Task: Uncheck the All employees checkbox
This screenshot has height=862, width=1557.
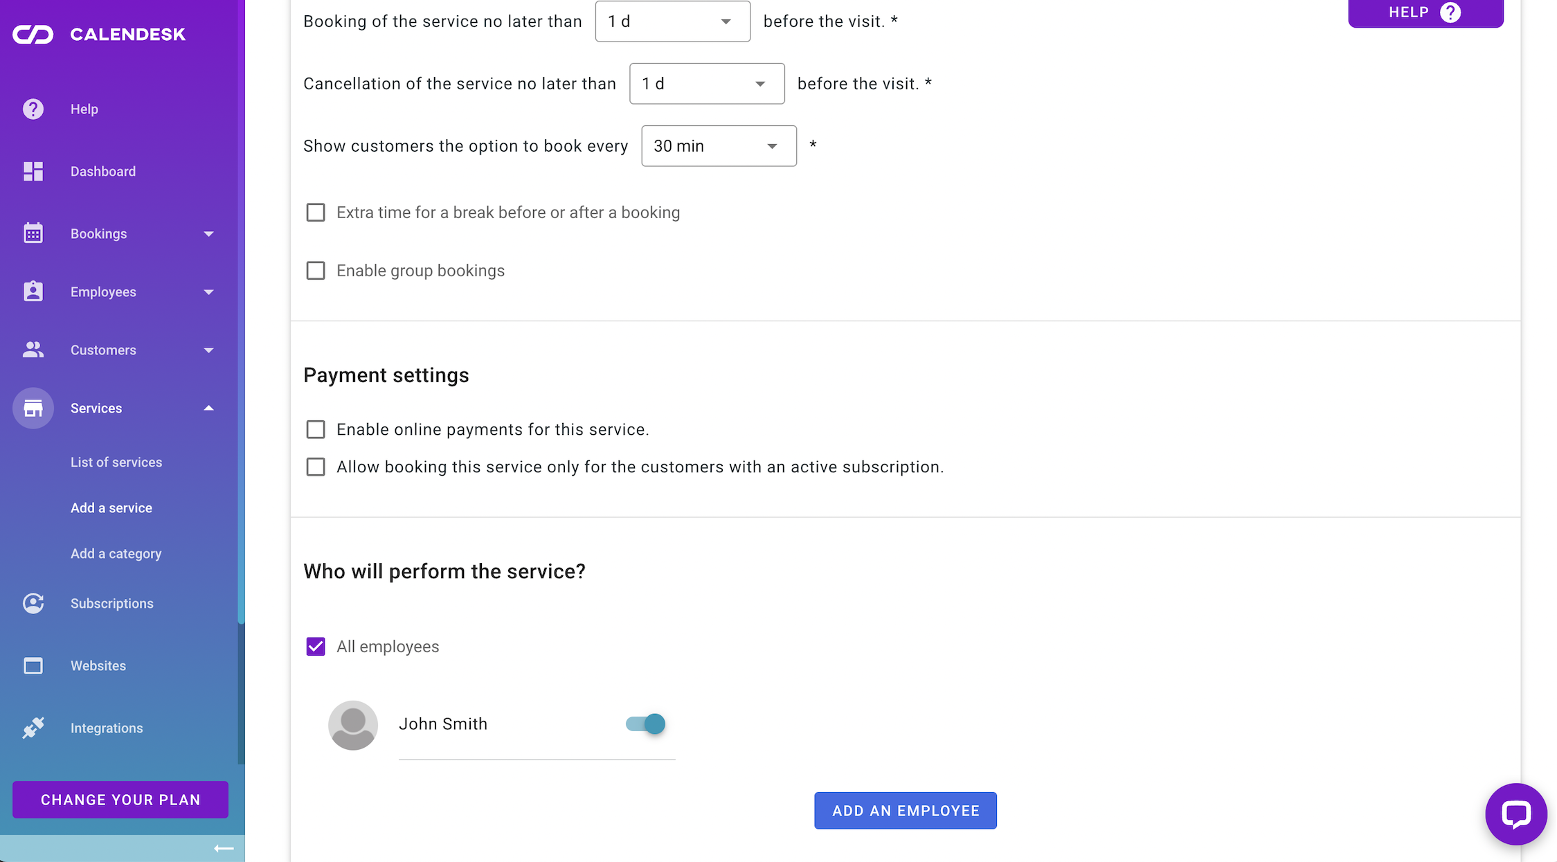Action: 316,647
